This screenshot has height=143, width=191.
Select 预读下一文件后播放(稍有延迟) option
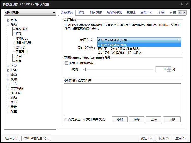[119, 49]
